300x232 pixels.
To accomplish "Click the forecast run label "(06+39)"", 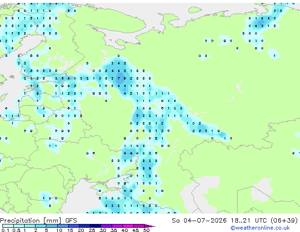I will [x=284, y=221].
